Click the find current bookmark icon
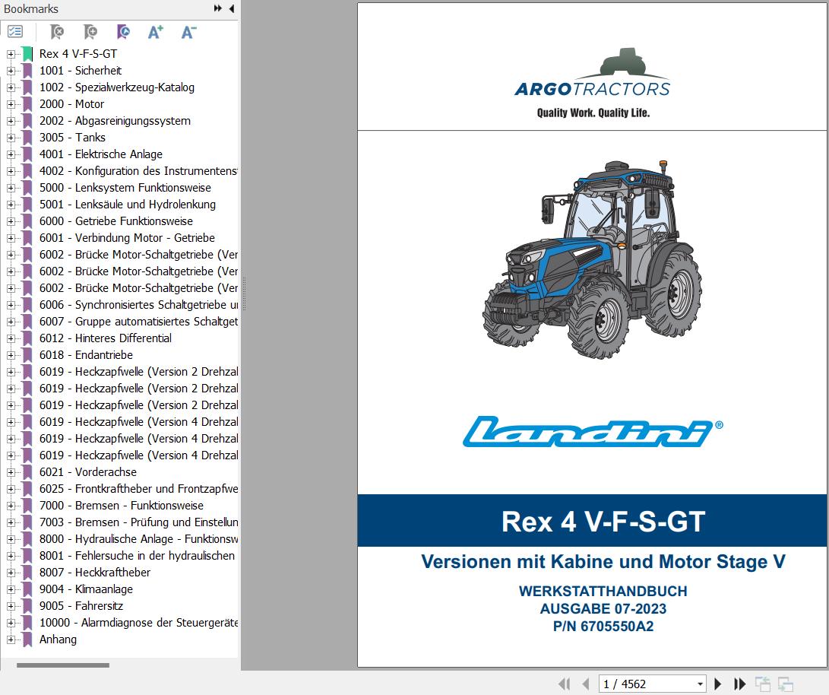Viewport: 829px width, 695px height. [x=123, y=32]
